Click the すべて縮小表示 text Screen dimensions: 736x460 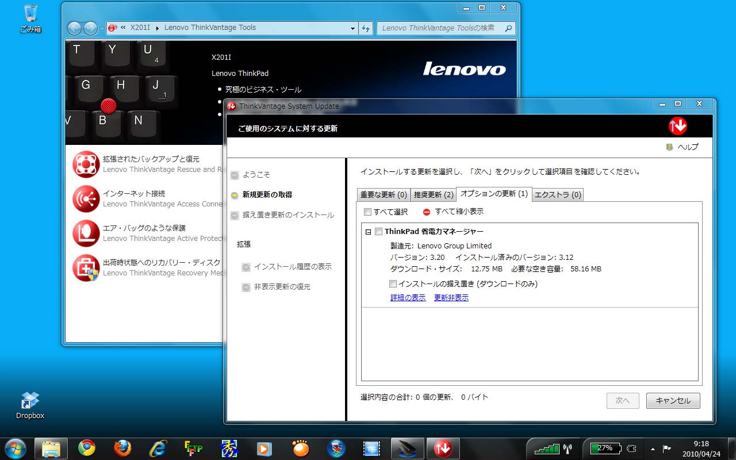point(459,212)
